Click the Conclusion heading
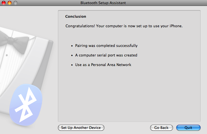The image size is (207, 134). pyautogui.click(x=76, y=17)
